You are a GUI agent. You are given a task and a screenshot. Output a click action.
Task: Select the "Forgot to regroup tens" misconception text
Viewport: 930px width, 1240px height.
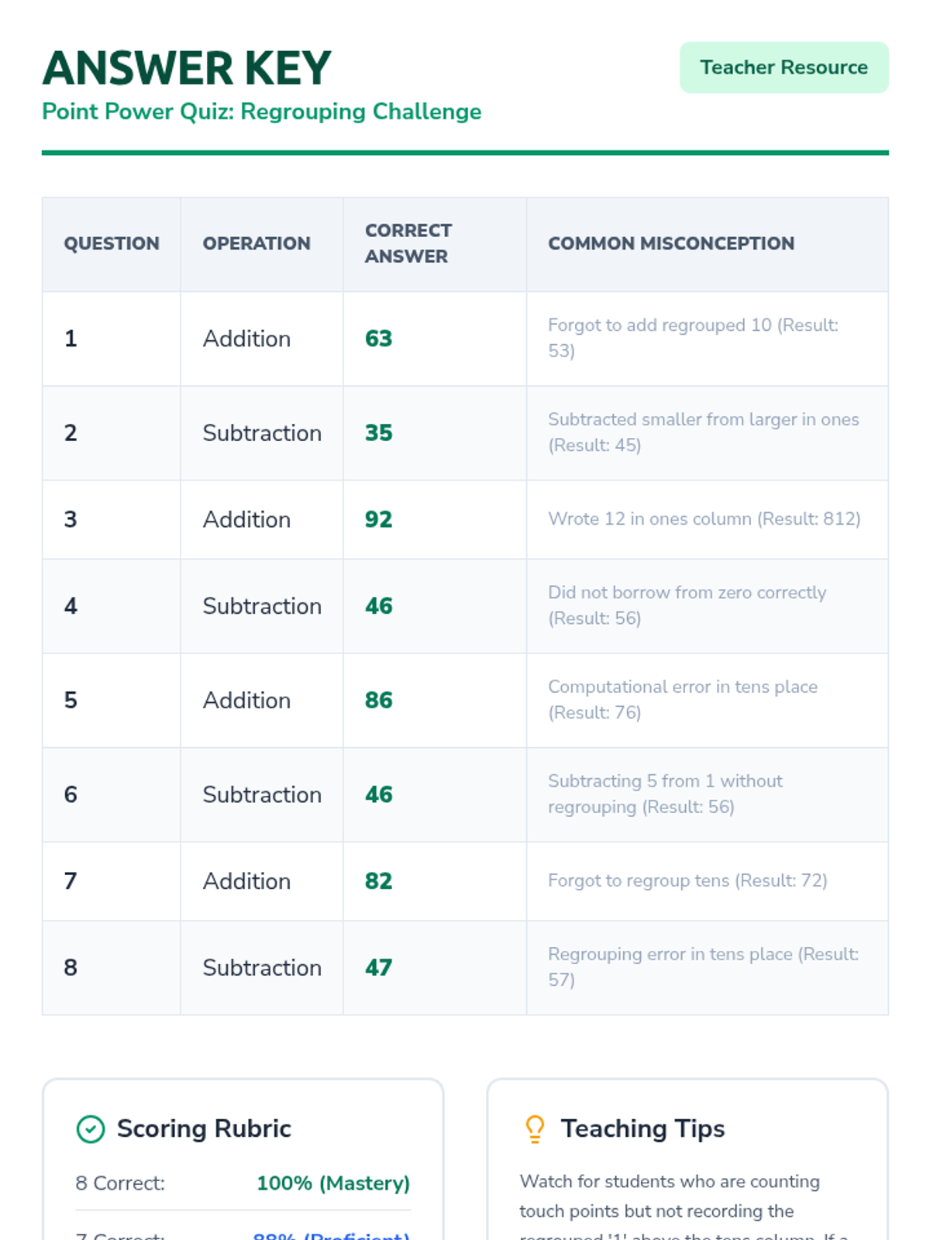[x=687, y=881]
